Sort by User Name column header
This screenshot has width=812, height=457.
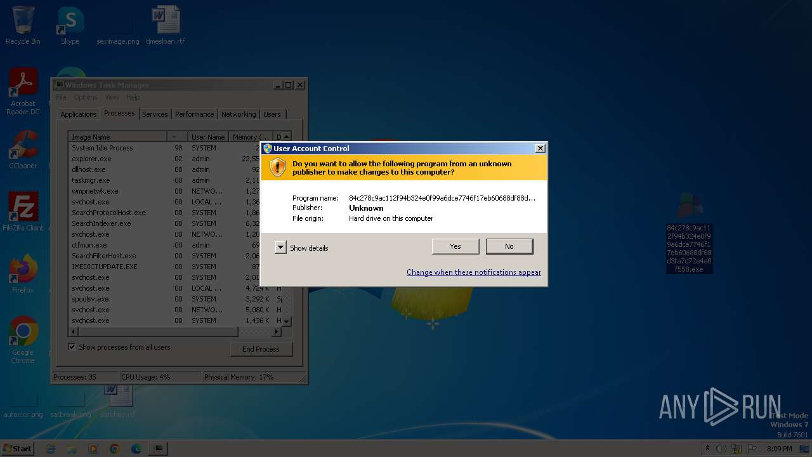click(x=209, y=137)
